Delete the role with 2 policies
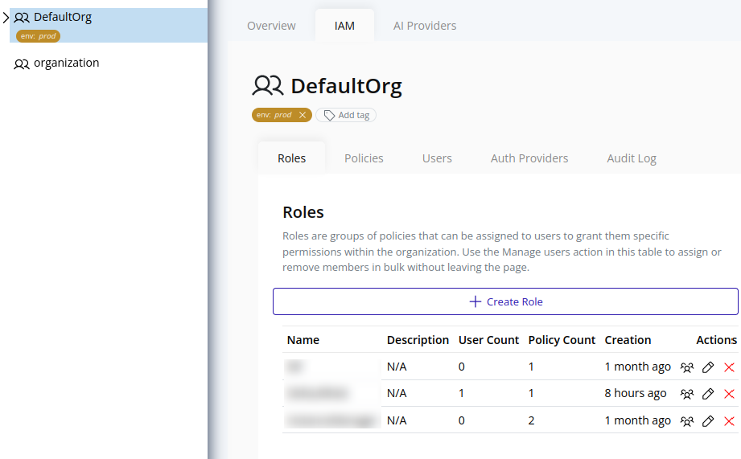 [729, 421]
